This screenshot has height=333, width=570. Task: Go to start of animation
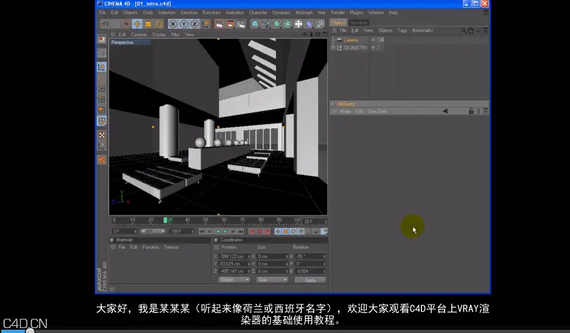click(202, 231)
